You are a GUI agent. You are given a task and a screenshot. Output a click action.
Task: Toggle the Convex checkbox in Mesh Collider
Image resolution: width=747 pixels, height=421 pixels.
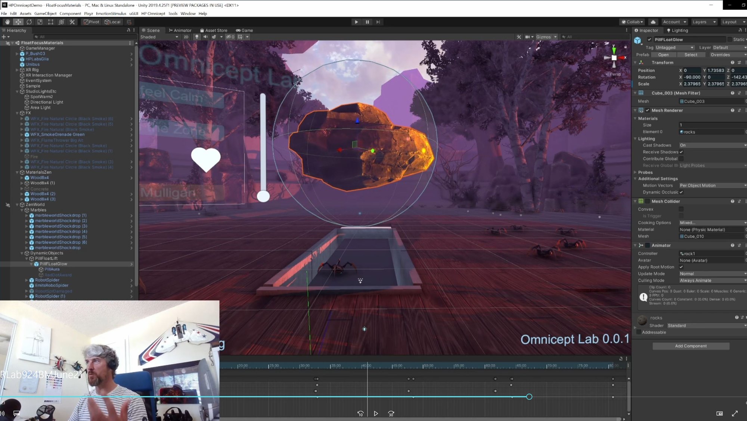(x=681, y=209)
